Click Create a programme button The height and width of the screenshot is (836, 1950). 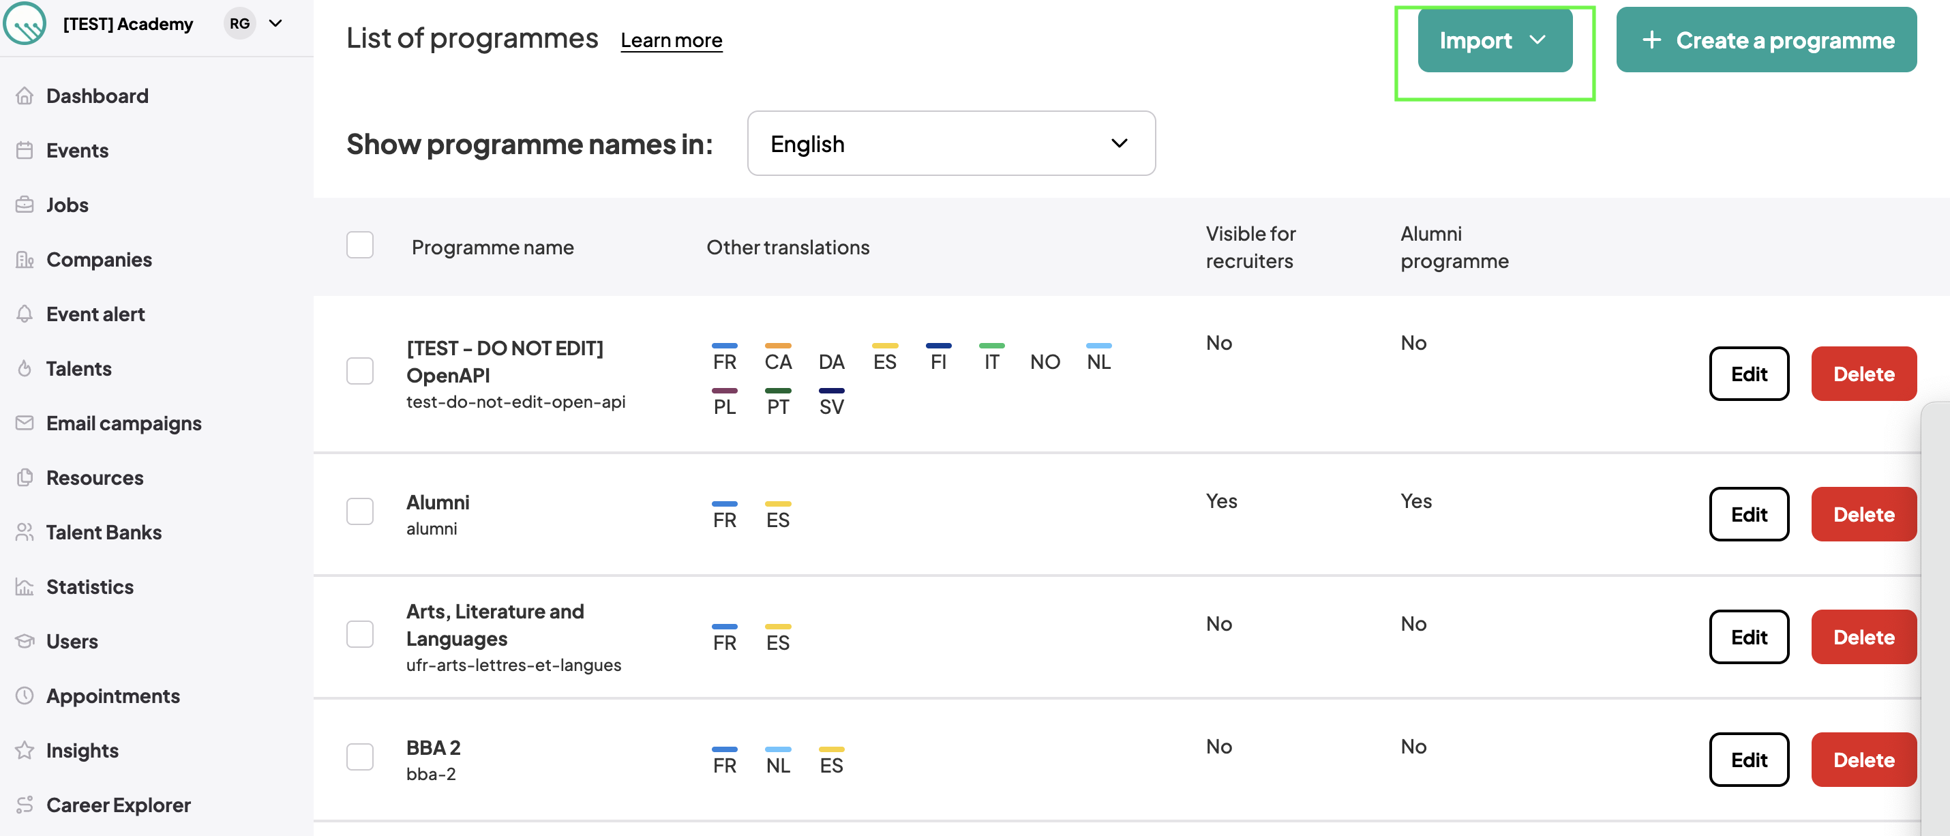coord(1766,40)
